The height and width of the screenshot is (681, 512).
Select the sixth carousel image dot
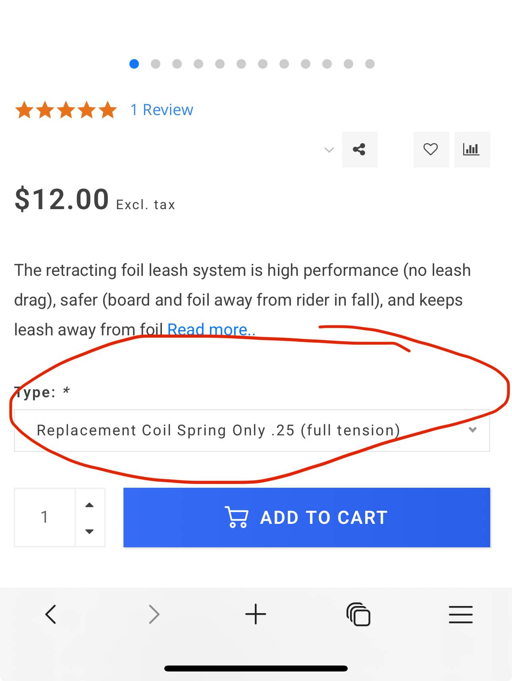[x=241, y=64]
